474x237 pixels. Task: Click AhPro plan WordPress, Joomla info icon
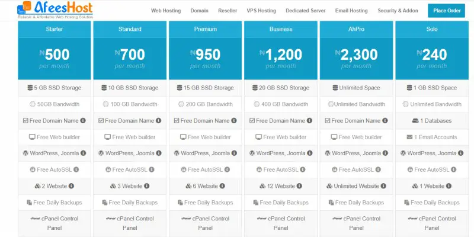tap(385, 153)
